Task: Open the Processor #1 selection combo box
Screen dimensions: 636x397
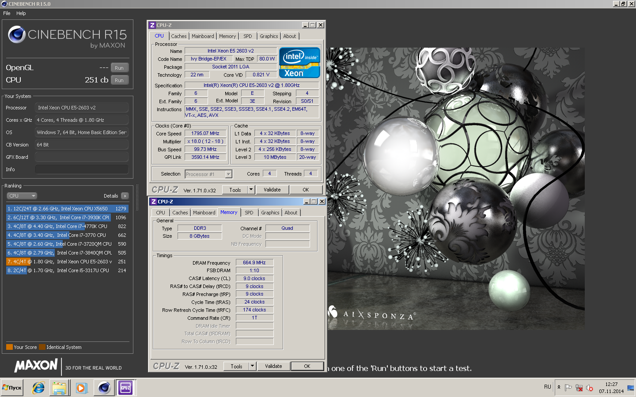Action: pos(208,174)
